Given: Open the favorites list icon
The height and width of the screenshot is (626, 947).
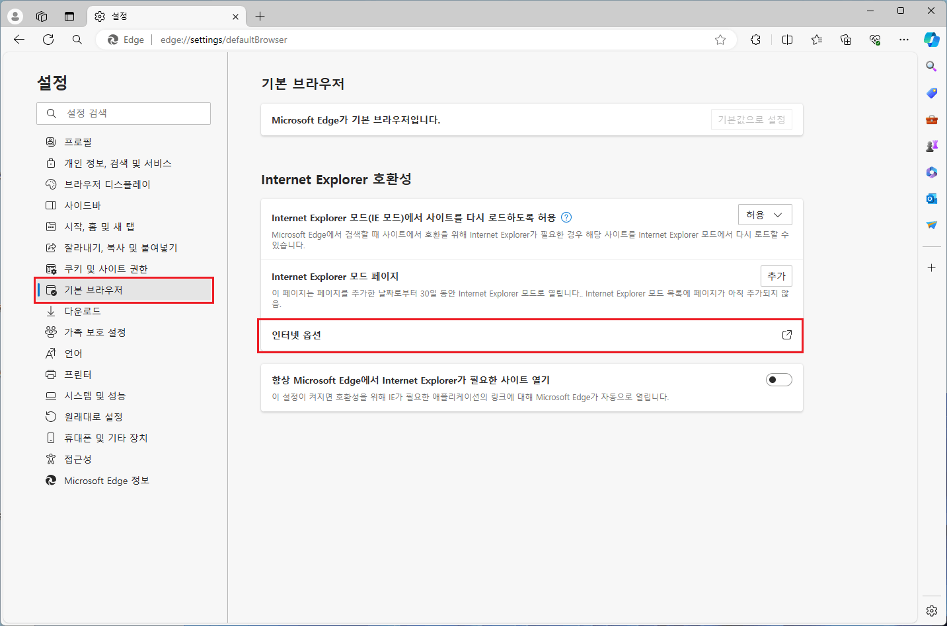Looking at the screenshot, I should [817, 40].
